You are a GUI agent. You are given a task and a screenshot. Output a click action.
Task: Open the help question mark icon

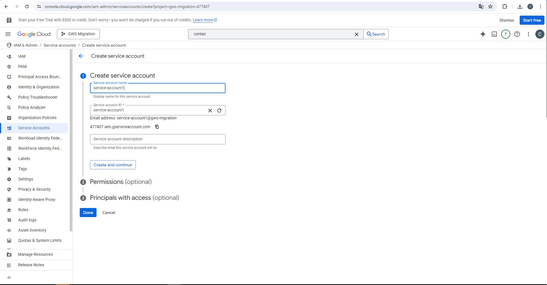coord(517,34)
